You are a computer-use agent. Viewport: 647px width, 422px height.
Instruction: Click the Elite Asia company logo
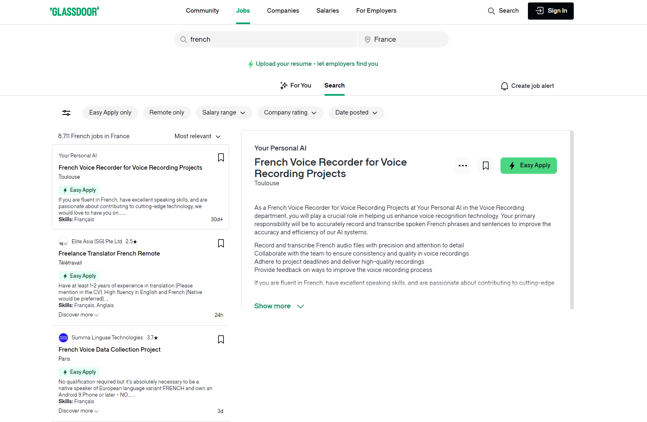pos(63,242)
